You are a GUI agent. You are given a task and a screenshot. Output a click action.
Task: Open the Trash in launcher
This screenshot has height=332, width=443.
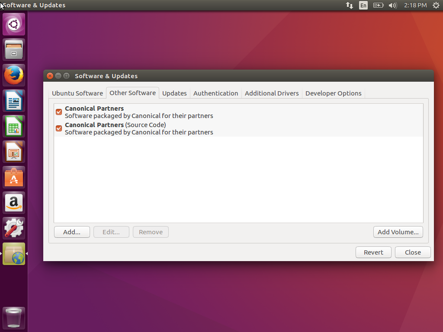[14, 318]
